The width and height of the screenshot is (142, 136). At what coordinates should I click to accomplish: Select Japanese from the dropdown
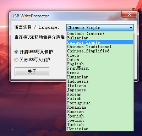(100, 90)
